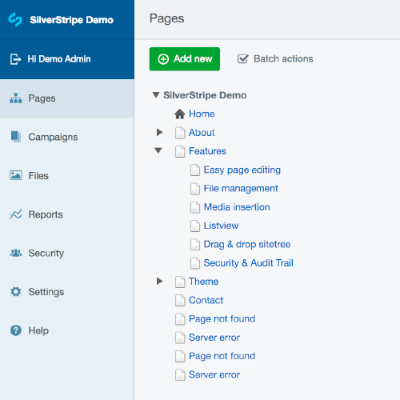Select the Features page in tree
Screen dimensions: 400x400
click(207, 151)
